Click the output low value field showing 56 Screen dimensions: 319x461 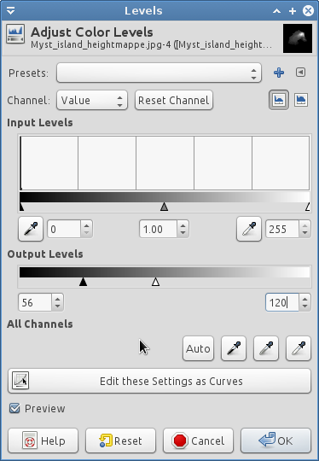(35, 302)
